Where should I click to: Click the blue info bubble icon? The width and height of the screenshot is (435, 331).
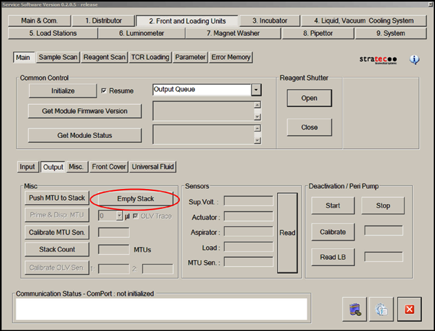414,59
